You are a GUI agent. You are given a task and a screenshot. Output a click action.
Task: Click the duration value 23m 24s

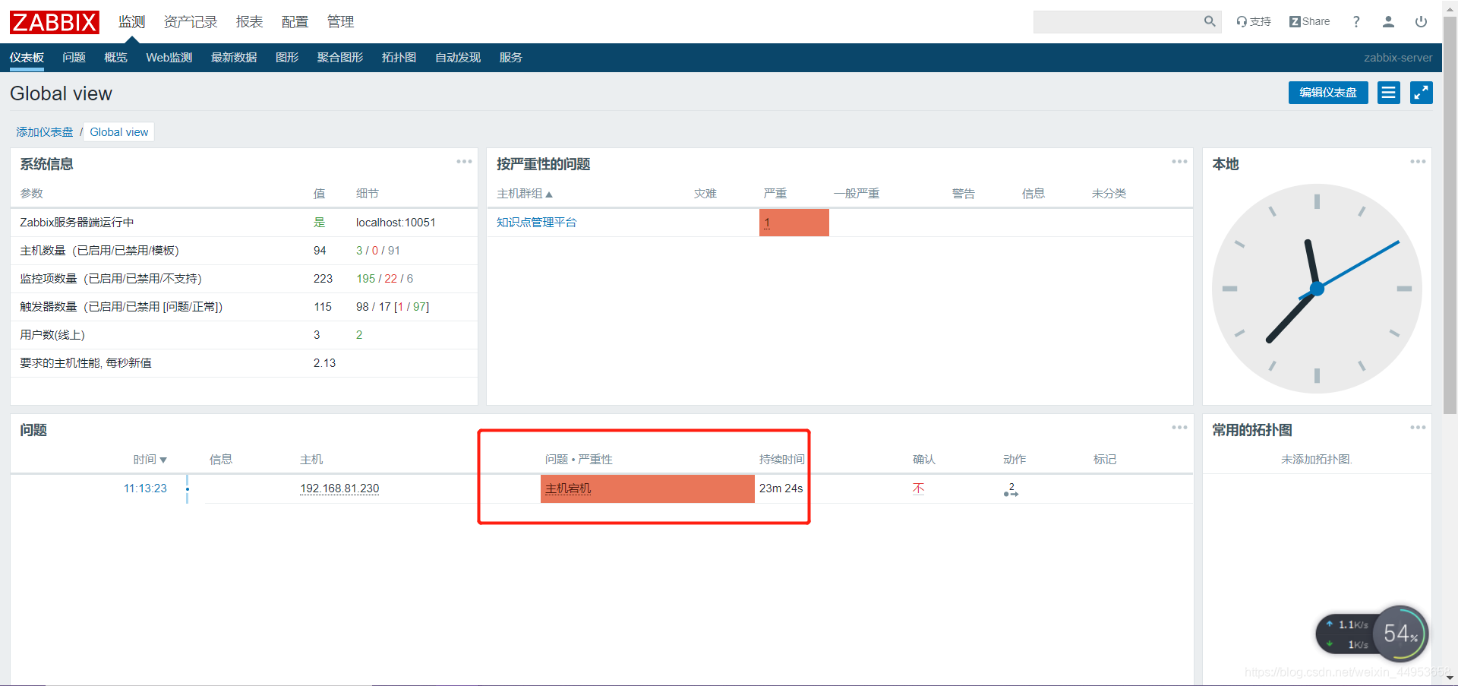781,488
